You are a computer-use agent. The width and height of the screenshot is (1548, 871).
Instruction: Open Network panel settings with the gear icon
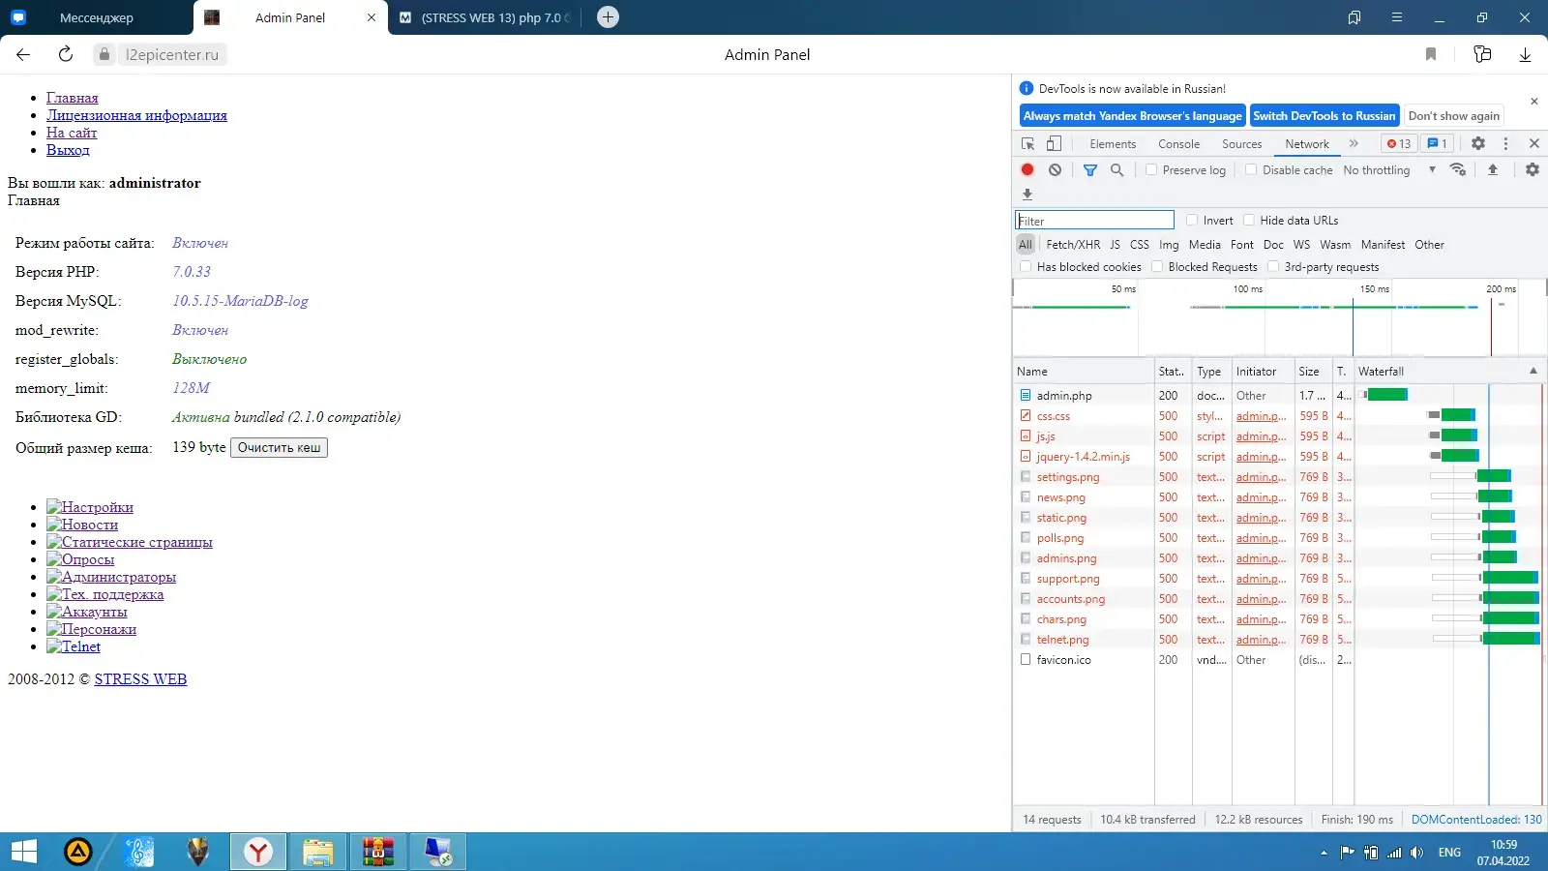pyautogui.click(x=1533, y=169)
